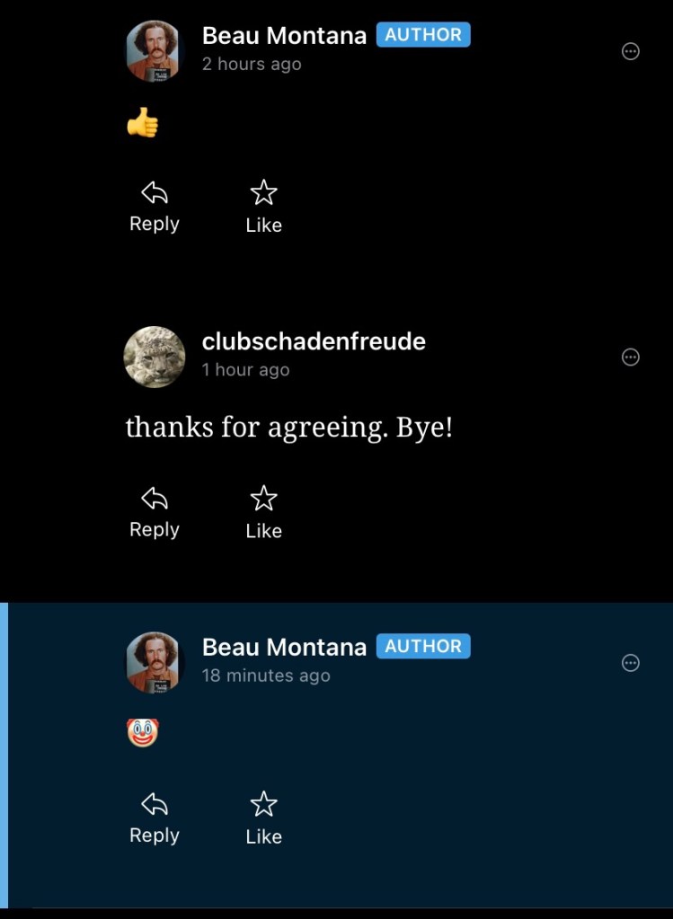Click the 1 hour ago timestamp
Viewport: 673px width, 919px height.
[x=245, y=370]
